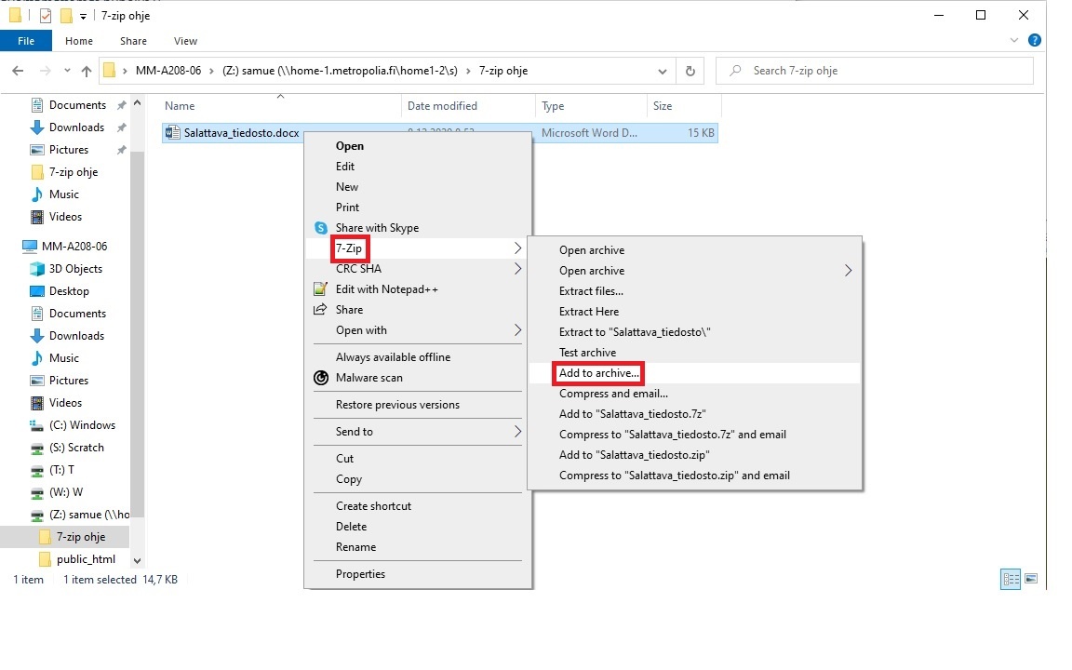Click Extract files... entry
This screenshot has height=670, width=1072.
click(591, 291)
